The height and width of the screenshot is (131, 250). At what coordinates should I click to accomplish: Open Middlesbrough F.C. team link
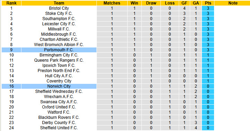tap(59, 34)
